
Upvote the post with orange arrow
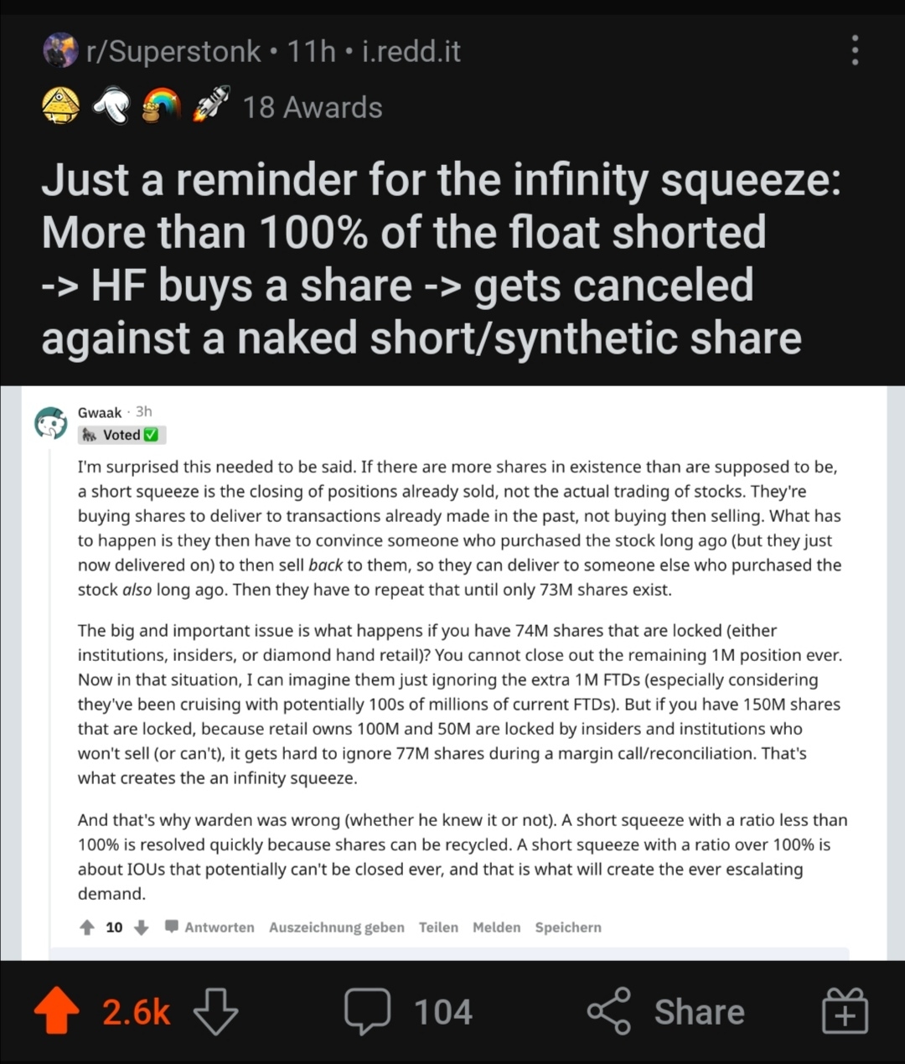(56, 1011)
